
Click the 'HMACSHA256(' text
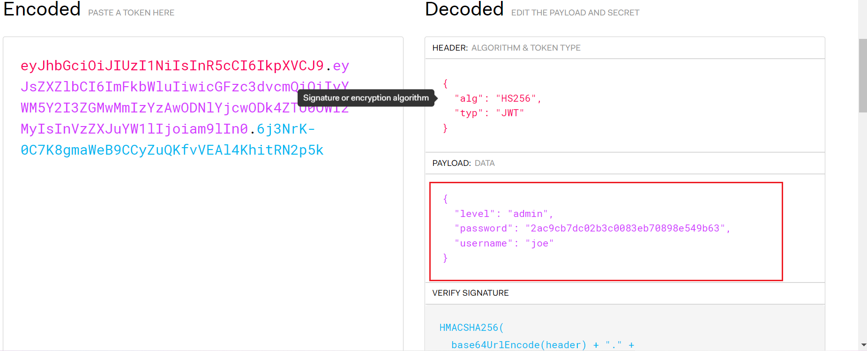471,328
